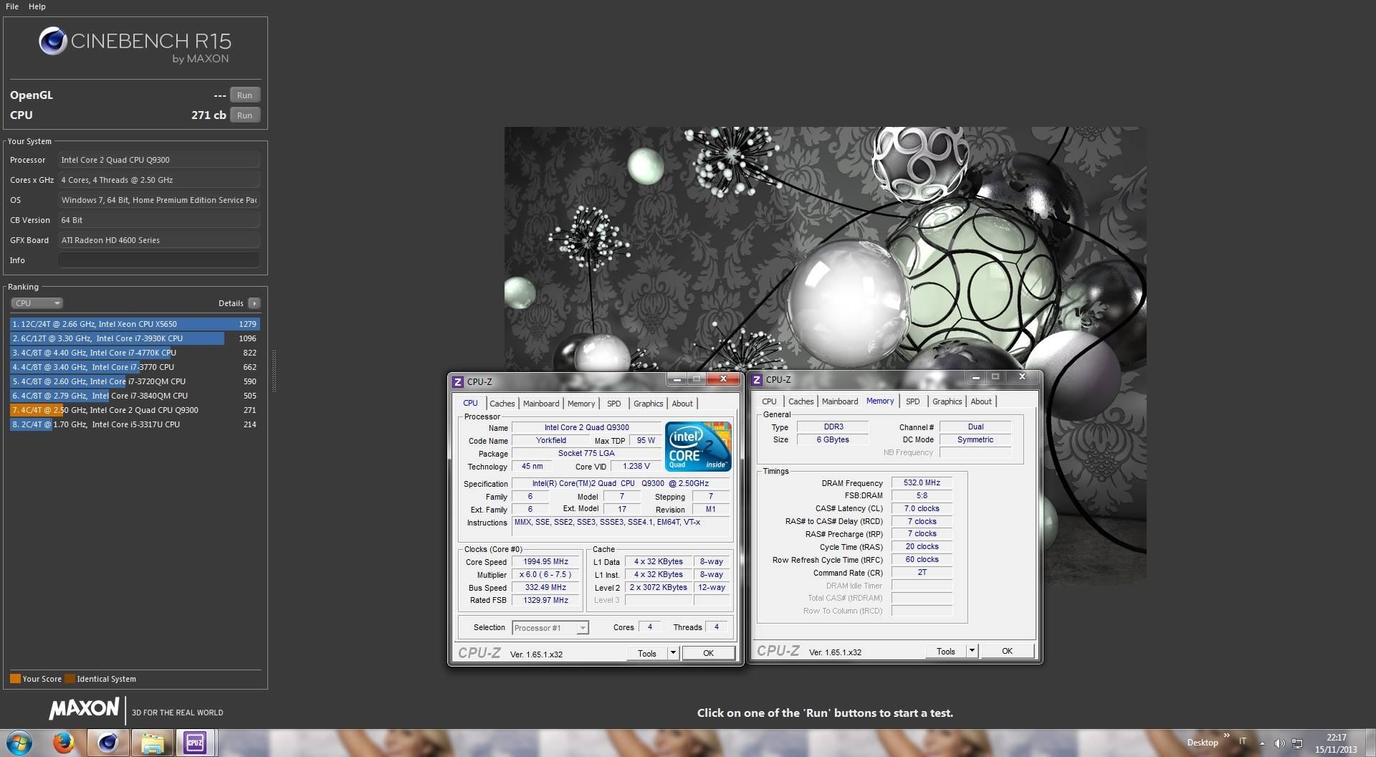Image resolution: width=1376 pixels, height=757 pixels.
Task: Click the brown Identical System legend swatch
Action: (70, 679)
